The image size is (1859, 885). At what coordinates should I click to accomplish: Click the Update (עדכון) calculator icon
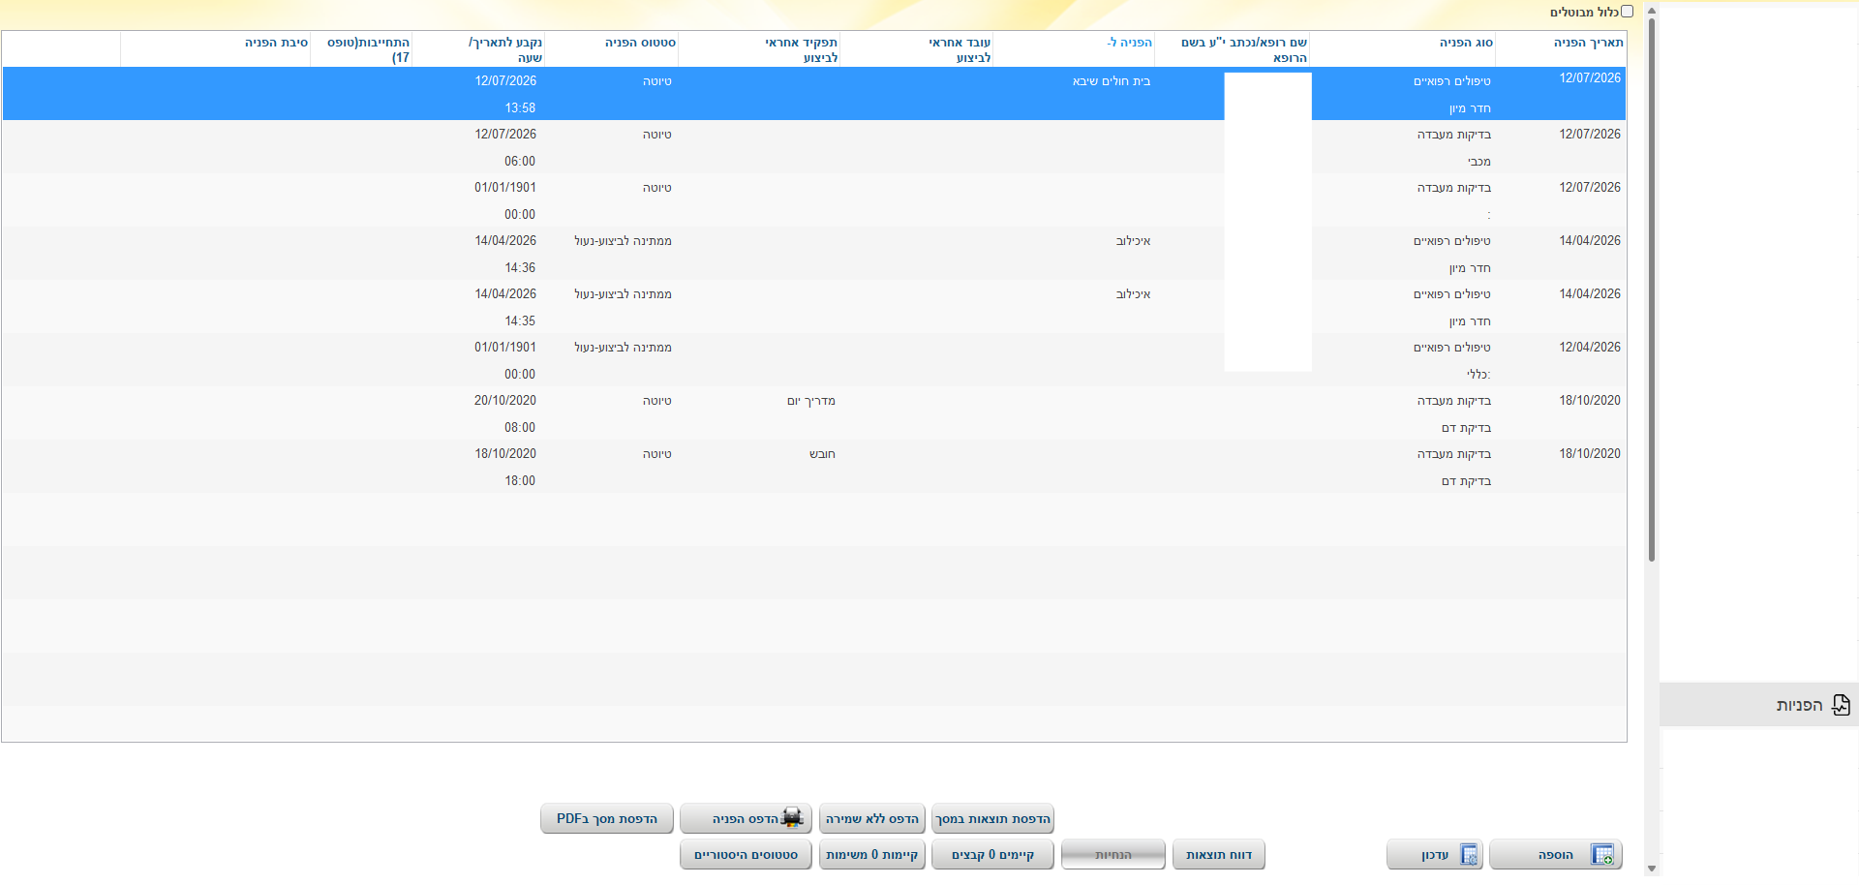coord(1469,855)
